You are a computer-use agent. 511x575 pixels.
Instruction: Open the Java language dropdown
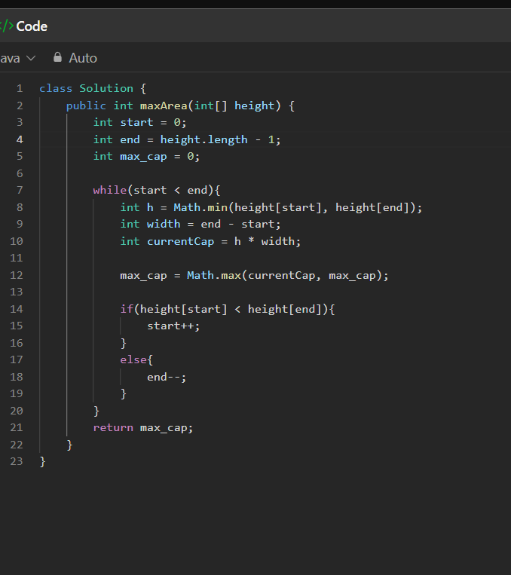tap(17, 58)
